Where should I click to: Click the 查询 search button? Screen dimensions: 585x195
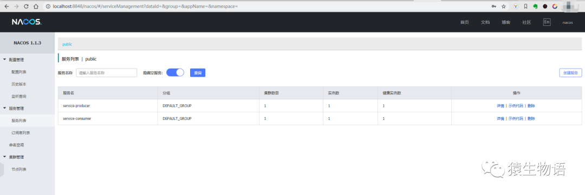pos(198,73)
